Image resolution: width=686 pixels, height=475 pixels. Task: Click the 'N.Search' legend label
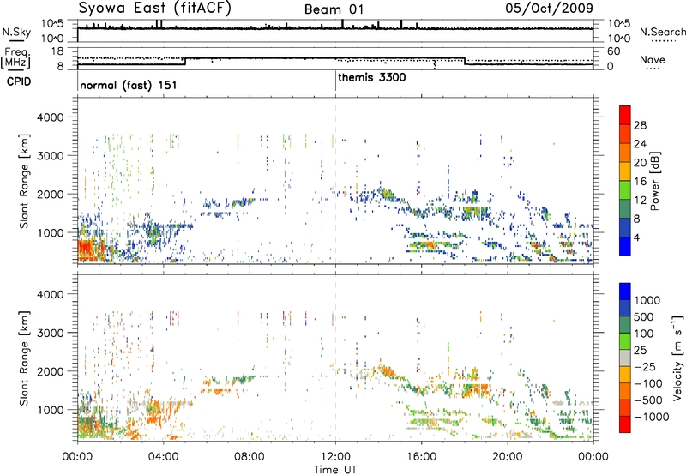tap(662, 32)
